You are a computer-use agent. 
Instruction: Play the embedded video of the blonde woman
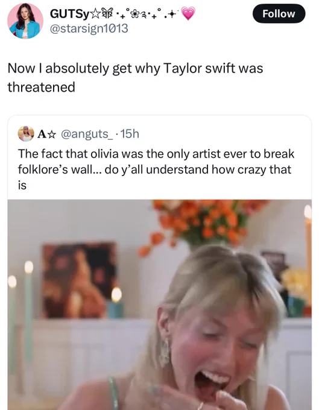(x=159, y=304)
